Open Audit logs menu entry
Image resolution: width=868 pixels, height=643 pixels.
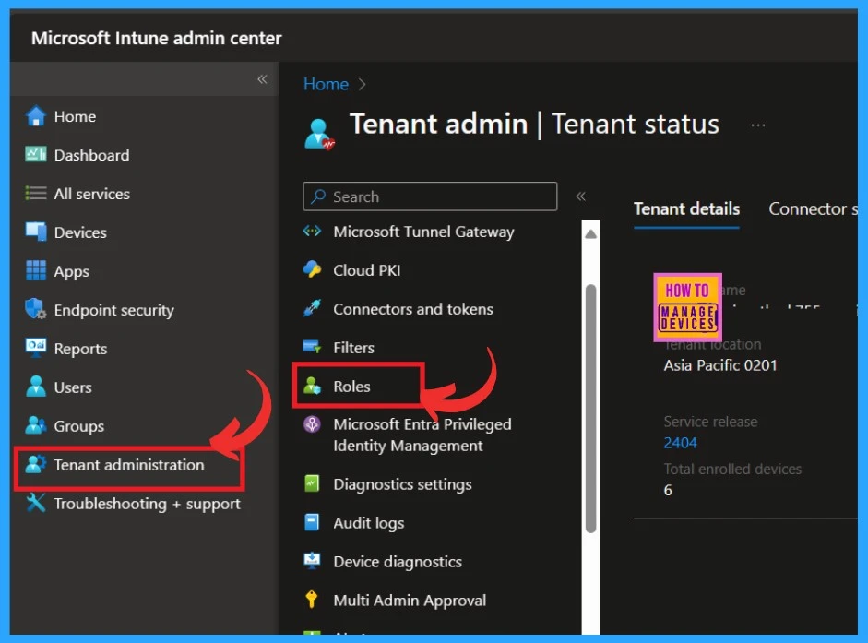coord(368,523)
